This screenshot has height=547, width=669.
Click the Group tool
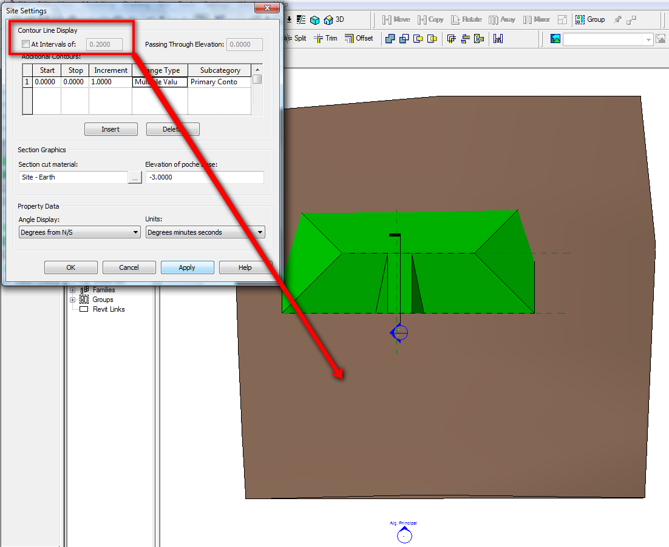[590, 19]
